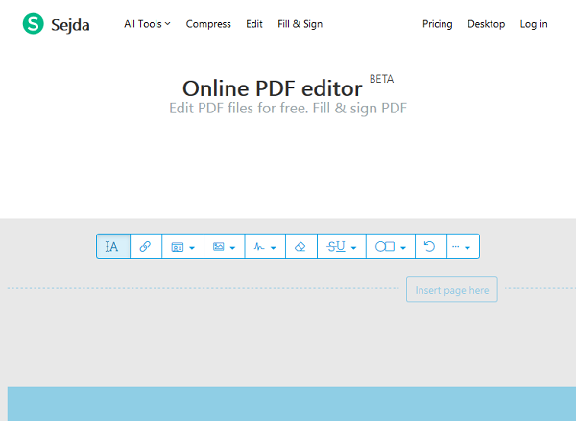Open the Forms tool dropdown
Screen dimensions: 576x421
click(182, 247)
